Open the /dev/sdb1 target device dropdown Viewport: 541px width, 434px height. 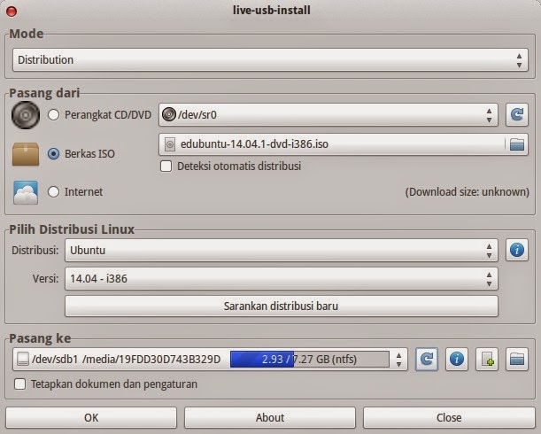(x=210, y=359)
